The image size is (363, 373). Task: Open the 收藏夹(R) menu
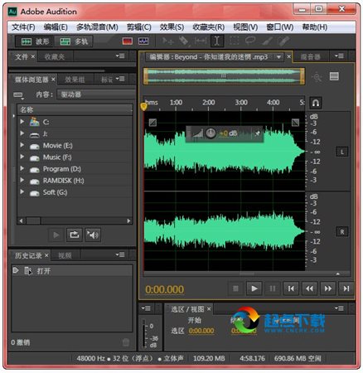tap(209, 27)
